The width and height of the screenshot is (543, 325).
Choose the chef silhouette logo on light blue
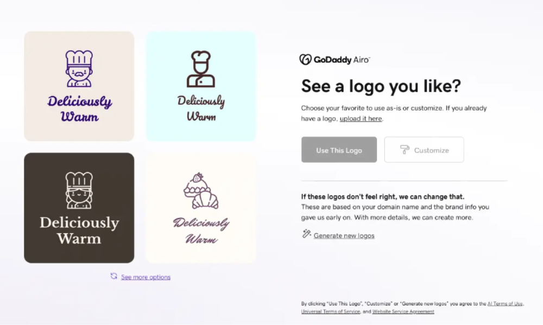(201, 86)
